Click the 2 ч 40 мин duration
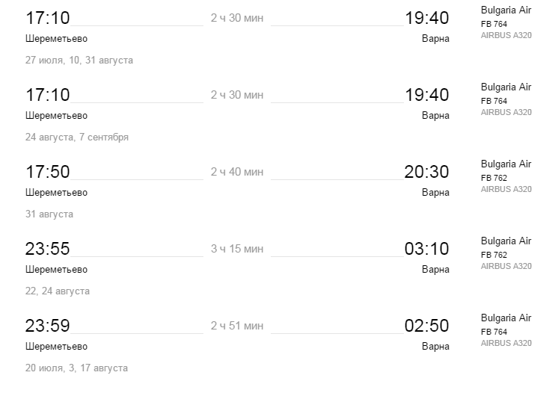Screen dimensions: 552x393 (x=237, y=172)
